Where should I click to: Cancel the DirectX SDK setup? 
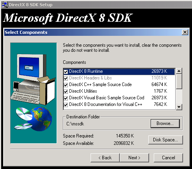point(168,158)
